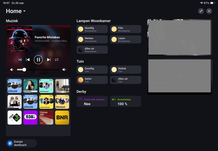Image resolution: width=218 pixels, height=151 pixels.
Task: Start the NPO 3FM radio station
Action: [x=15, y=118]
